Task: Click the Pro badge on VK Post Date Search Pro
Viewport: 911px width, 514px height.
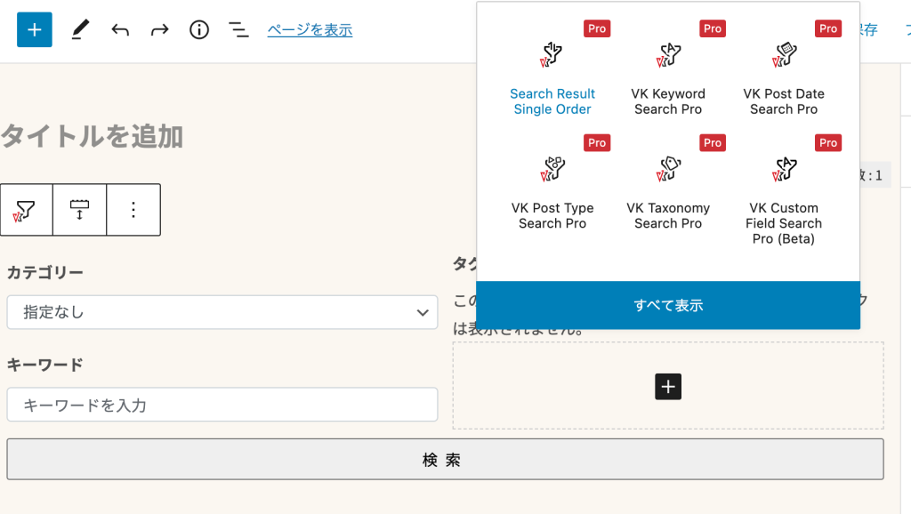Action: (x=828, y=28)
